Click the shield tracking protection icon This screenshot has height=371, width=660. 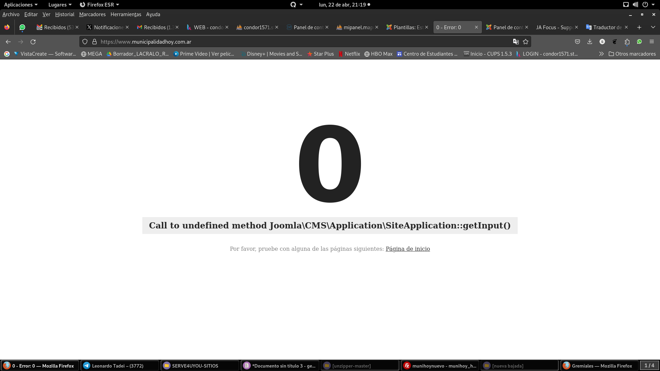click(x=85, y=42)
